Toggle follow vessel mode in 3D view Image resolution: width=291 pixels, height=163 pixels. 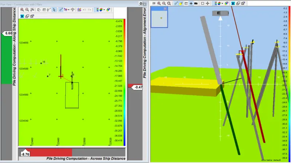176,3
